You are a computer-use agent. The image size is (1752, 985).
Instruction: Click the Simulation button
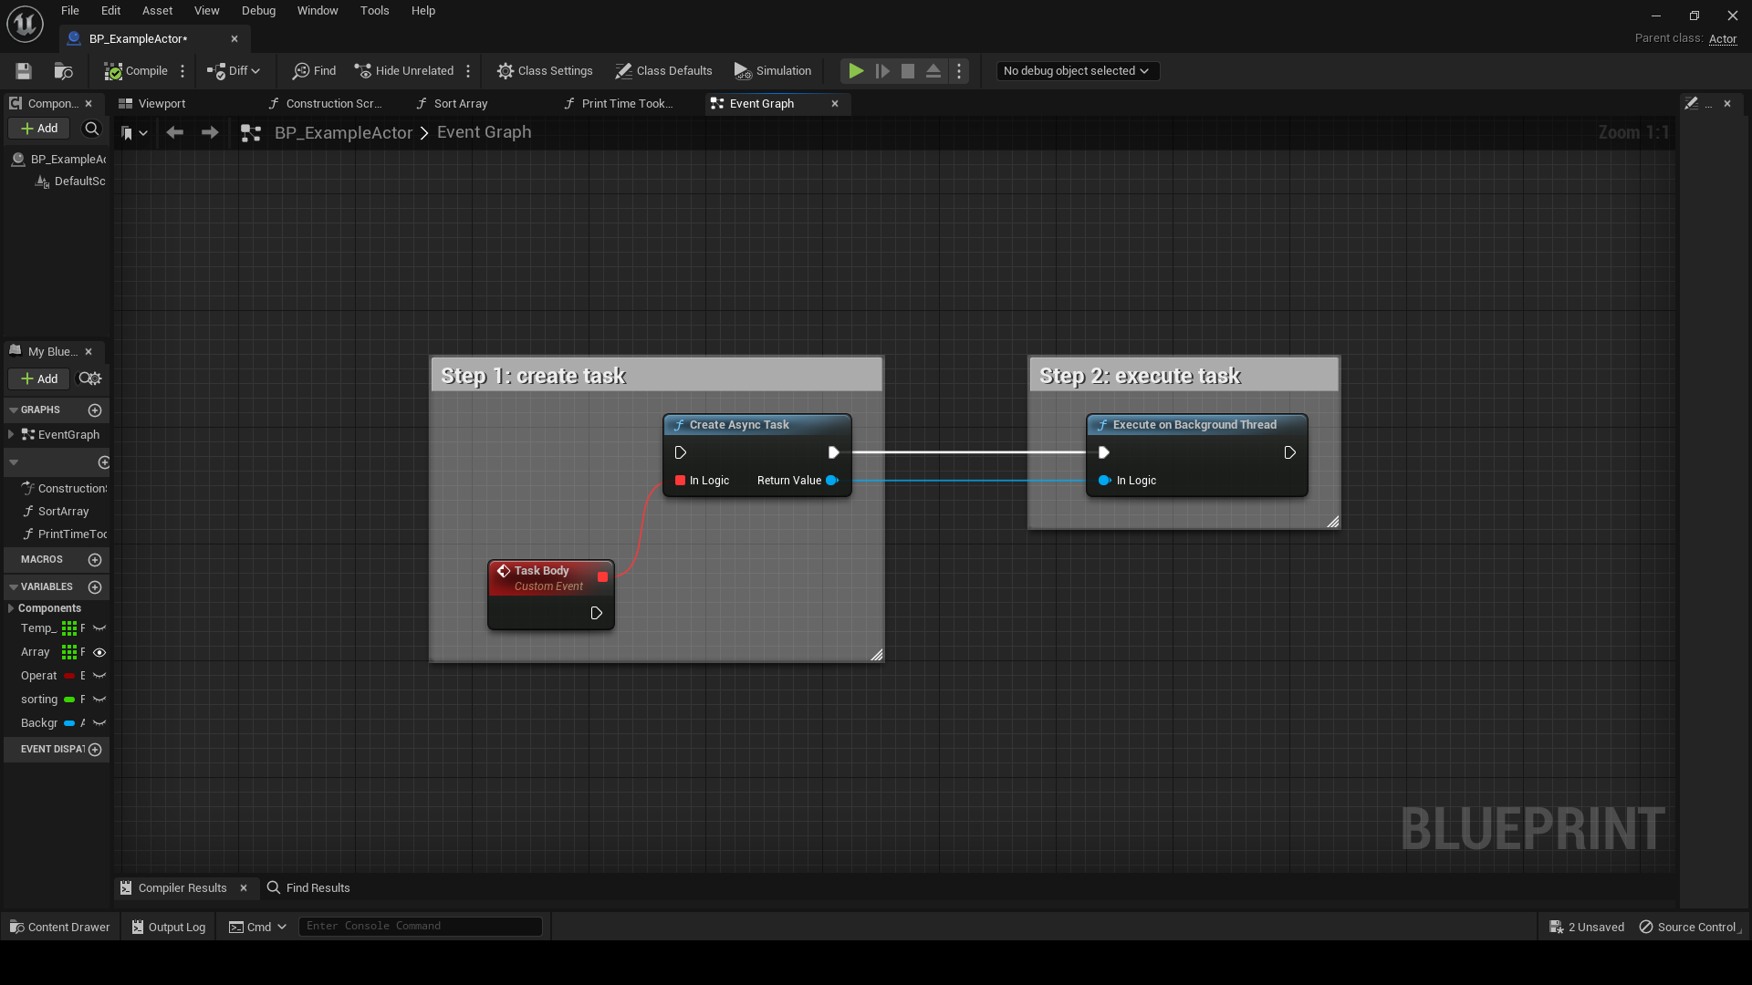[773, 71]
